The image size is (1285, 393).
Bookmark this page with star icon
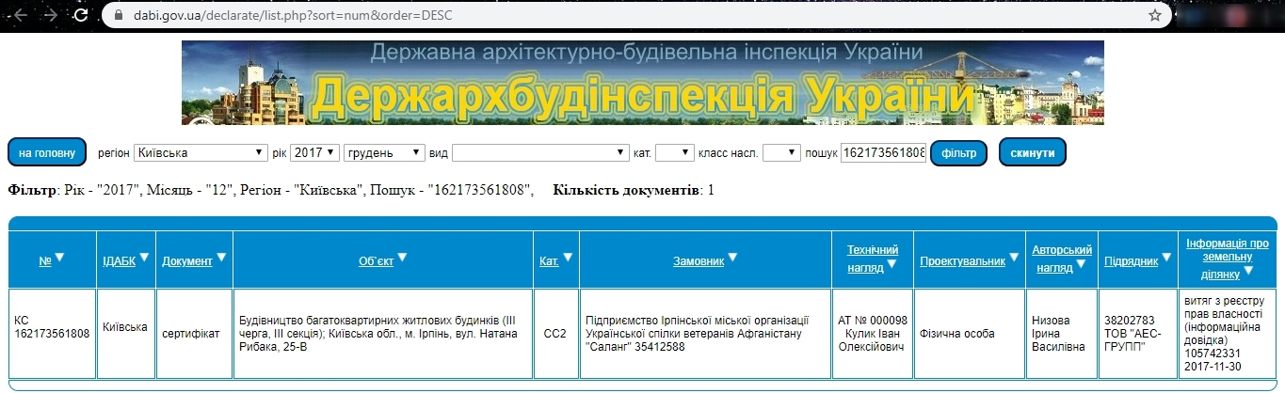(1155, 15)
